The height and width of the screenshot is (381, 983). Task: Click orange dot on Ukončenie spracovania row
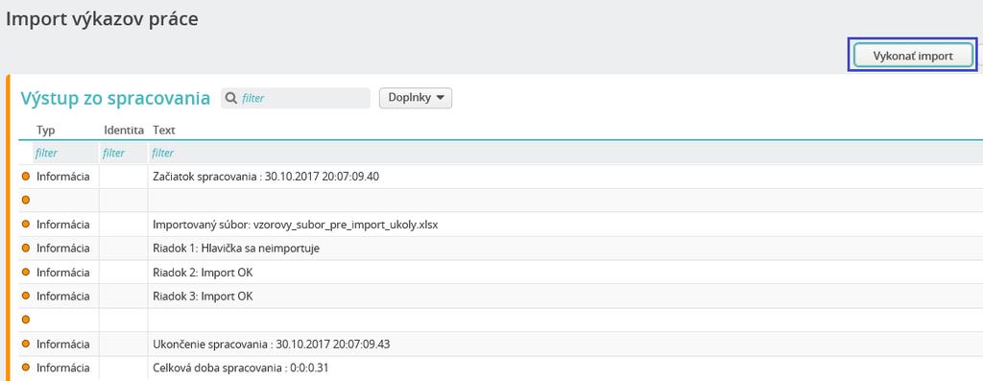(x=26, y=344)
